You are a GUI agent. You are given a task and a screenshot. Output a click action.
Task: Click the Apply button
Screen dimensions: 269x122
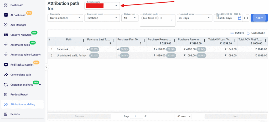pyautogui.click(x=259, y=18)
